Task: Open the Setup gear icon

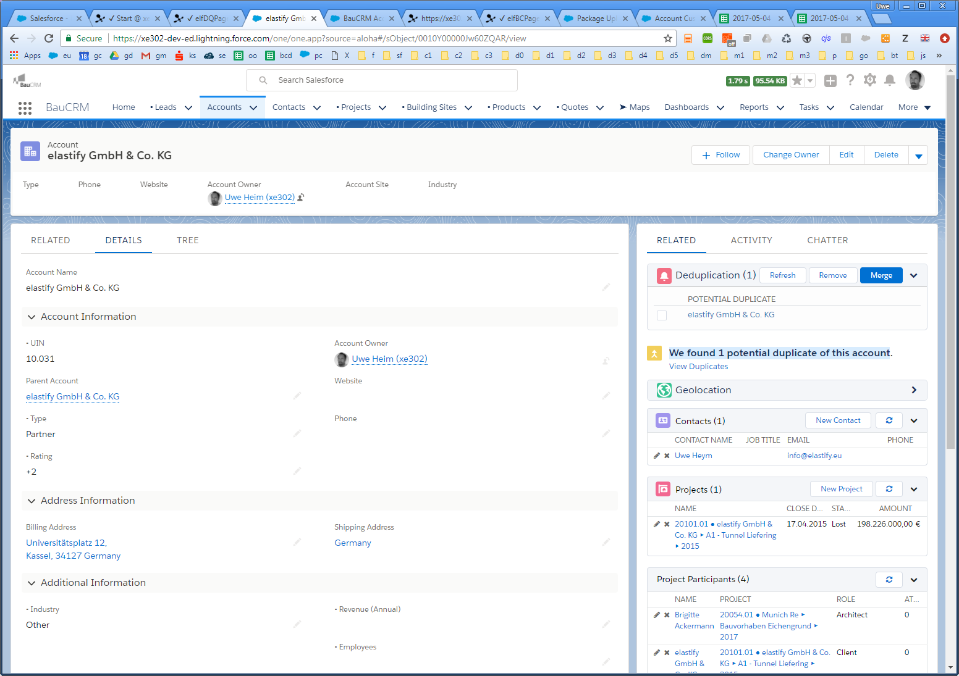Action: tap(870, 80)
